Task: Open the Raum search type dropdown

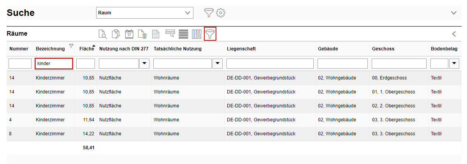Action: pos(144,13)
